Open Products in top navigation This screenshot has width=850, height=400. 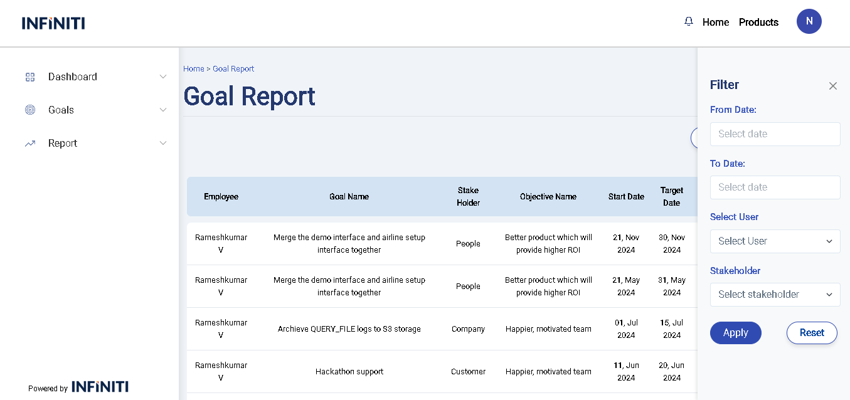click(758, 23)
